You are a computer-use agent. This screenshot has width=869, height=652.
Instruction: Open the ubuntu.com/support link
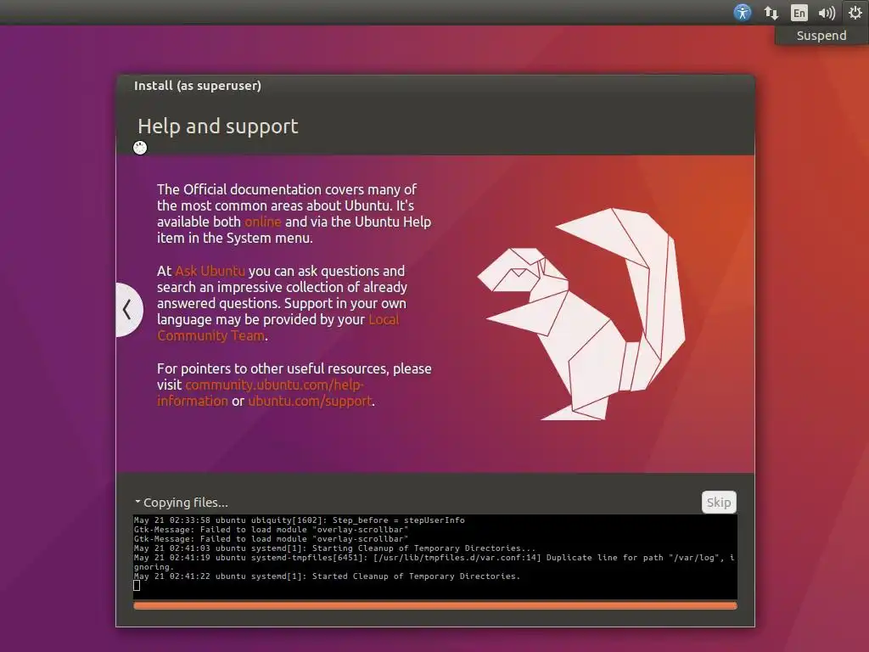click(310, 401)
